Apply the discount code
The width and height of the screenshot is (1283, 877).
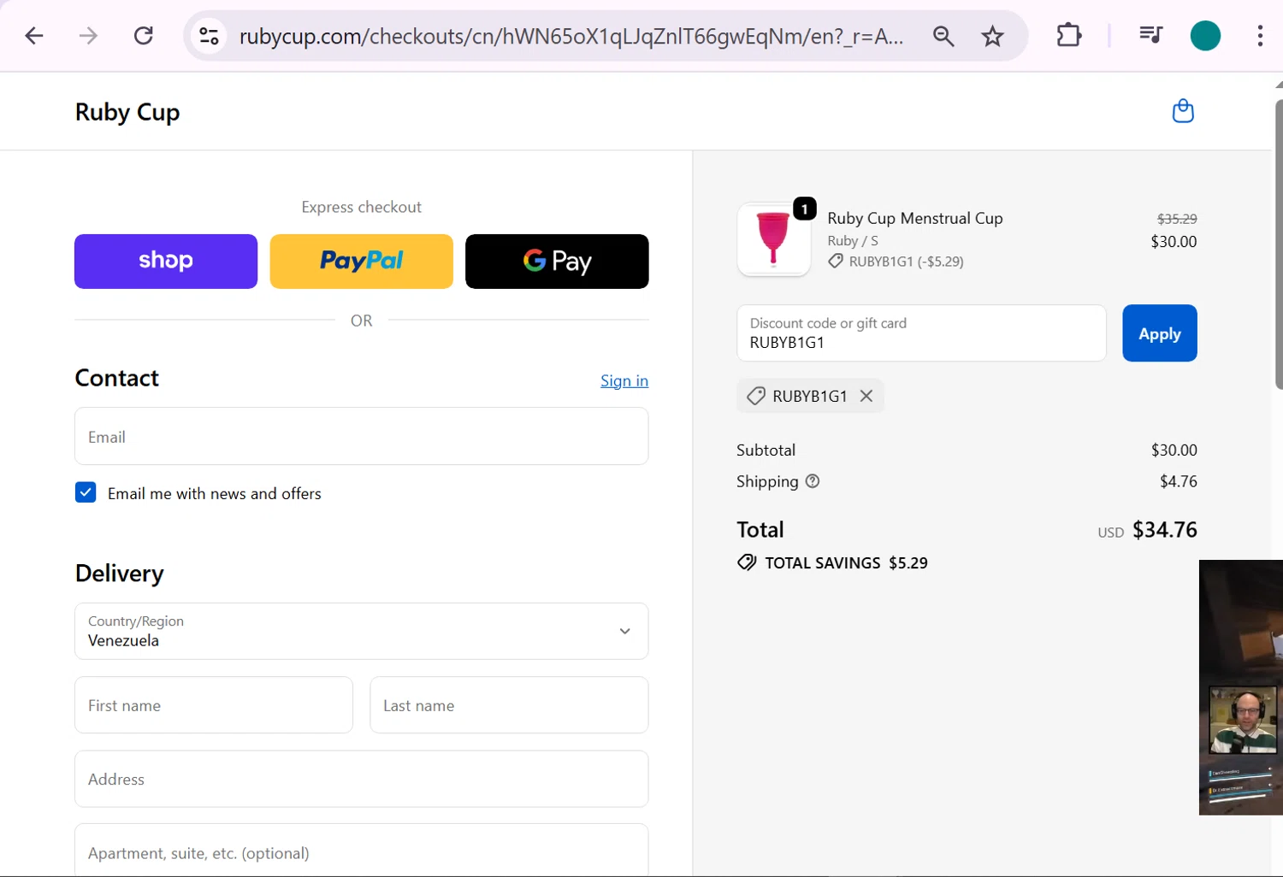(1159, 333)
